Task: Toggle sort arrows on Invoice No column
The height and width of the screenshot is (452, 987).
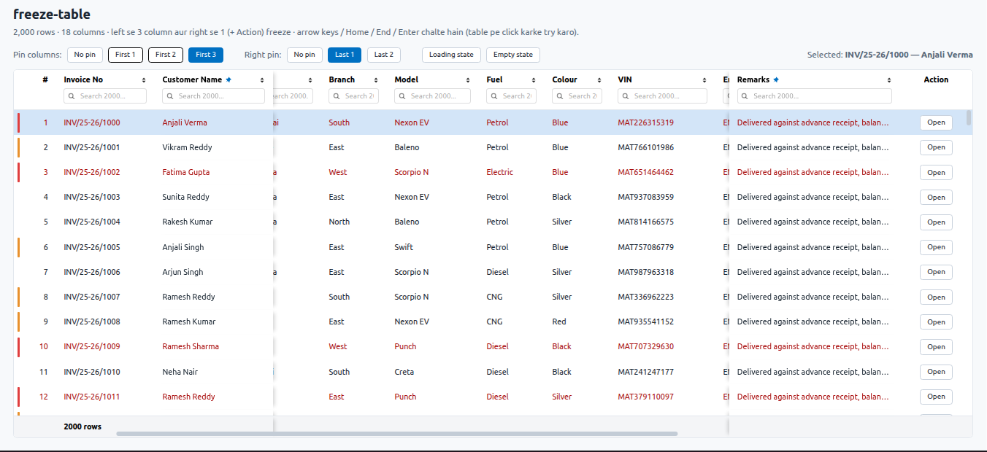Action: point(144,80)
